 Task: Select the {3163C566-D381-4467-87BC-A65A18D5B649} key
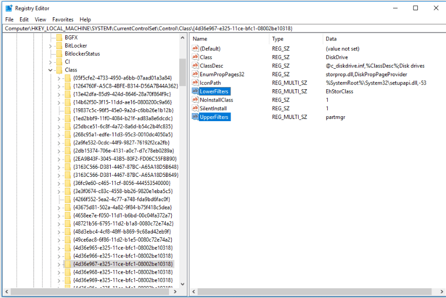coord(126,175)
